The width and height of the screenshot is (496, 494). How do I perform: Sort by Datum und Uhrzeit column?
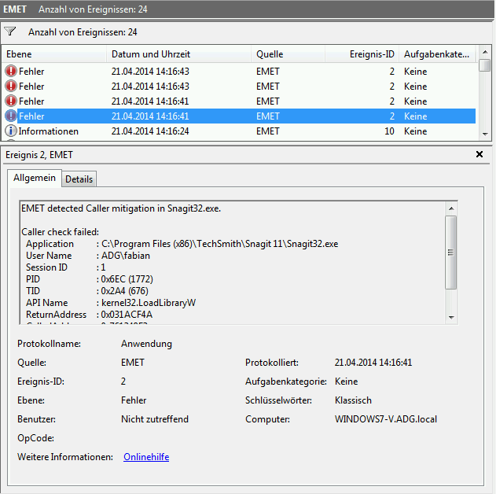coord(178,54)
